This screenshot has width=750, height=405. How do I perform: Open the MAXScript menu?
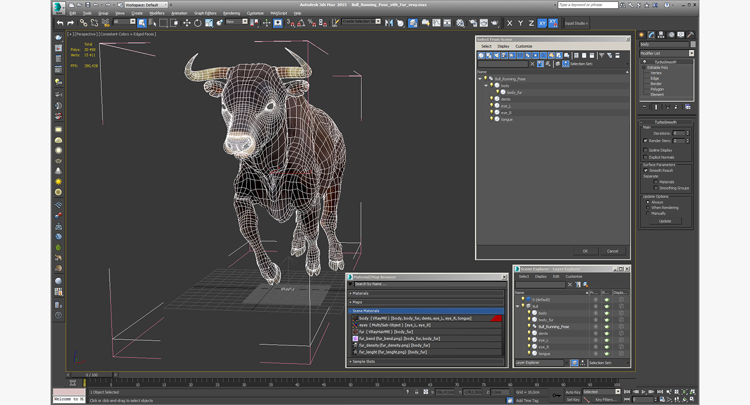click(279, 13)
